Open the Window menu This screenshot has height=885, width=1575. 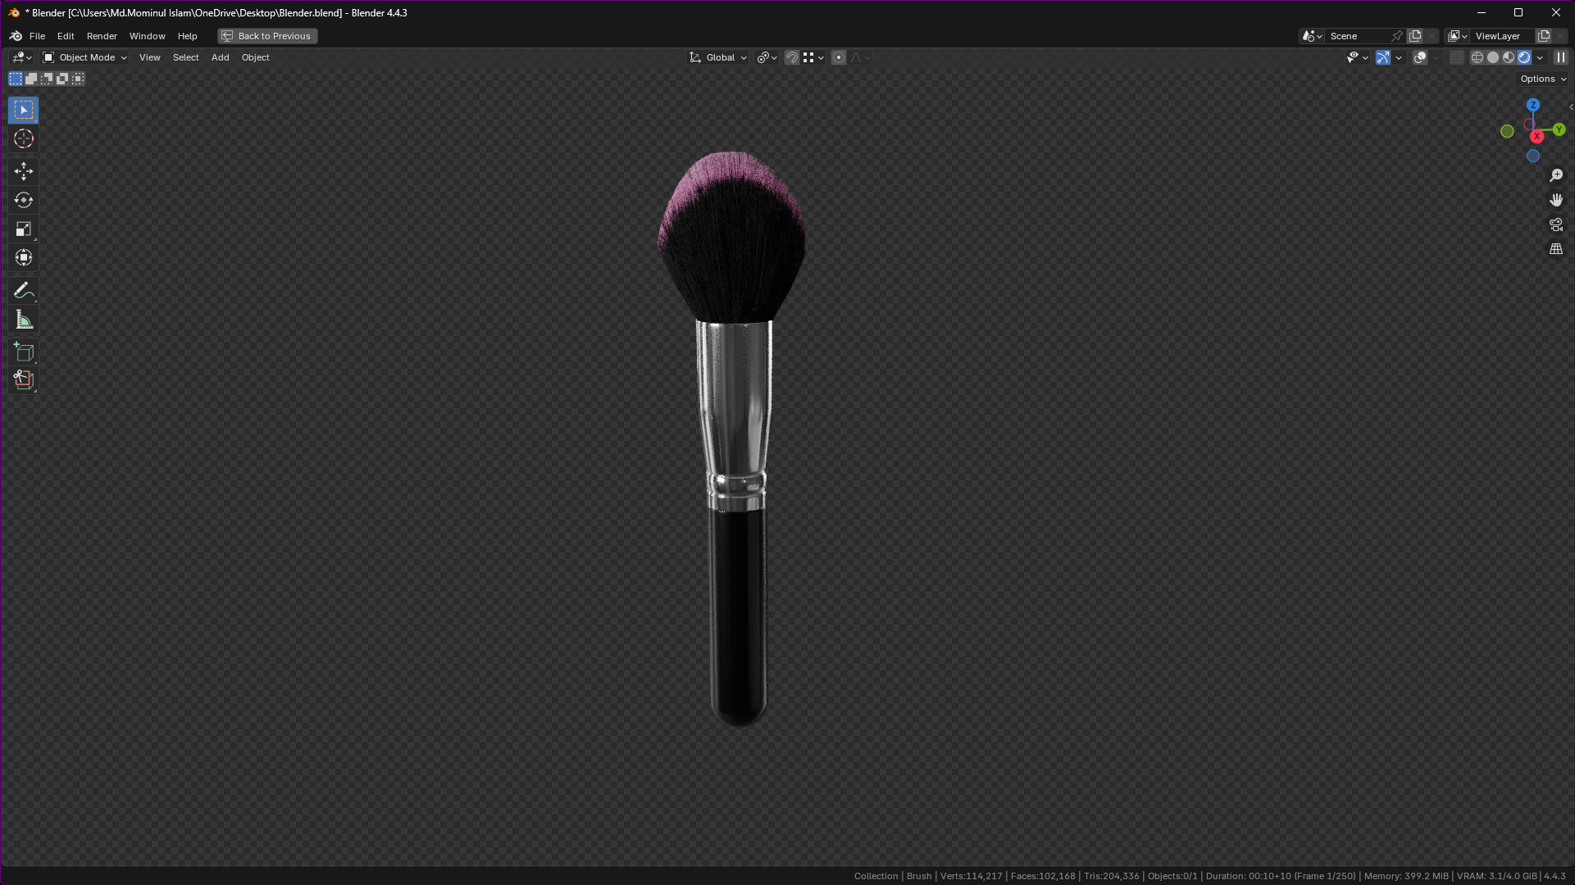point(147,36)
